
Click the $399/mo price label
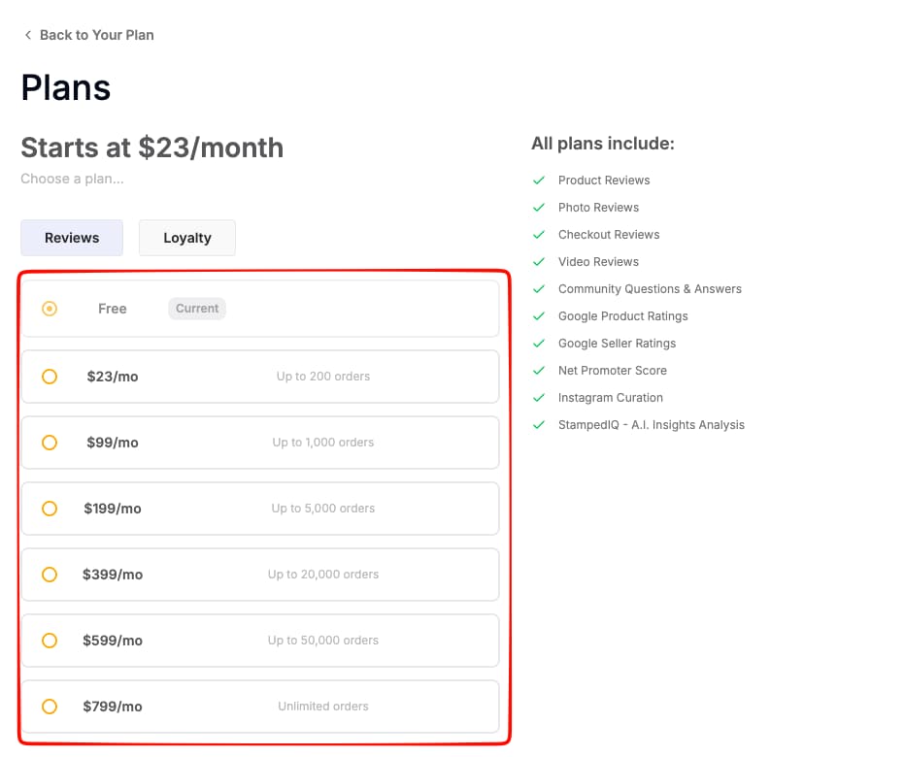[113, 575]
